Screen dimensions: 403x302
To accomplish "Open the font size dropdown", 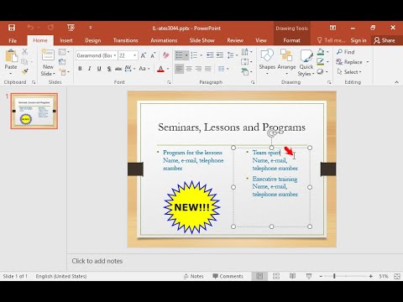I will click(x=135, y=55).
